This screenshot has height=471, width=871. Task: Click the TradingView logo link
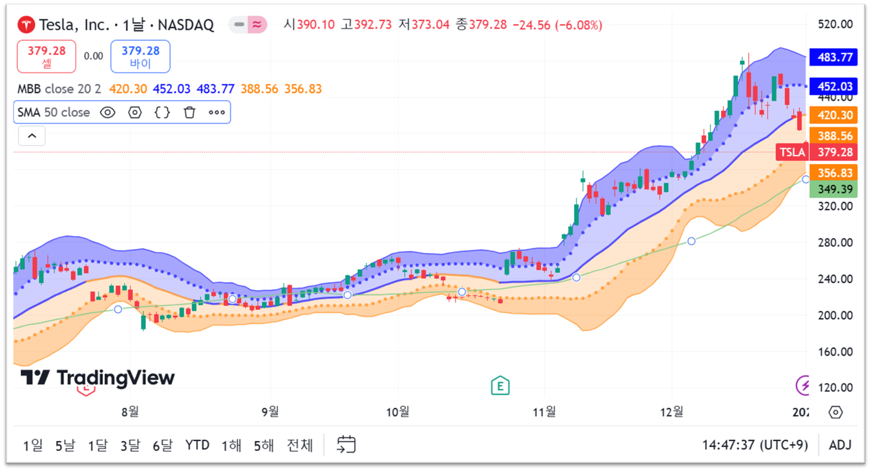(x=98, y=378)
